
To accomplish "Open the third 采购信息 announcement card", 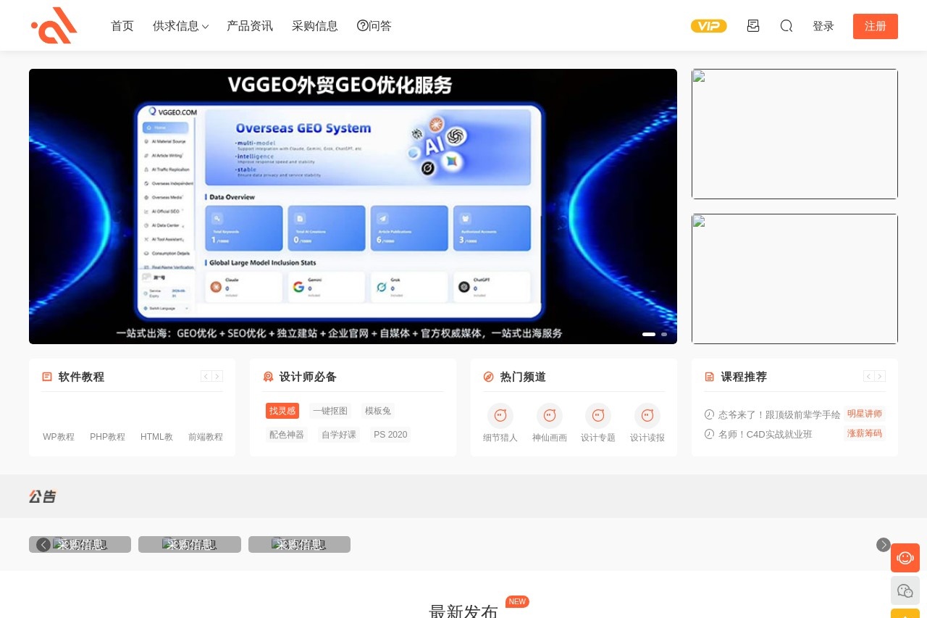I will coord(299,544).
